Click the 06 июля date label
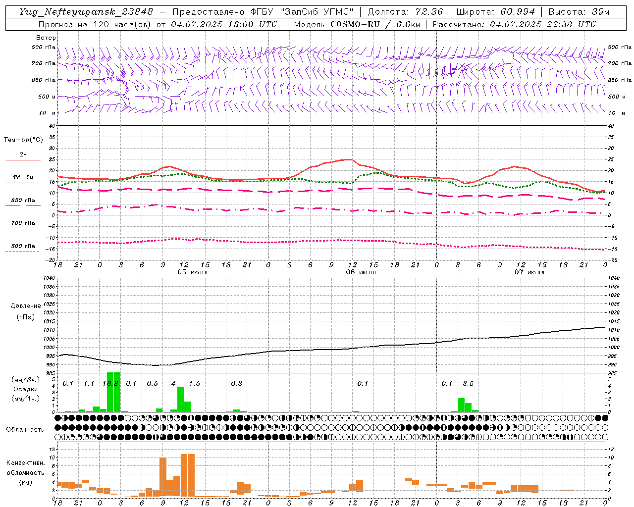 tap(361, 272)
